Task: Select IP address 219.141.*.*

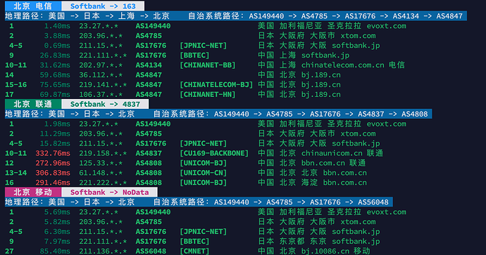Action: click(103, 85)
